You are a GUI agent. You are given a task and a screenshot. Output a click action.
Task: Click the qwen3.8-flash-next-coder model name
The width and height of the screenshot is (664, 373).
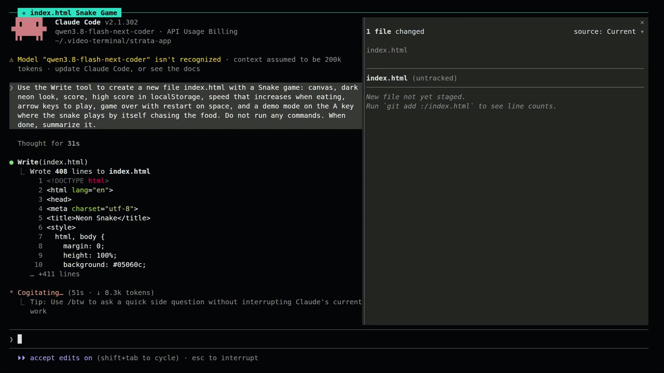[105, 31]
